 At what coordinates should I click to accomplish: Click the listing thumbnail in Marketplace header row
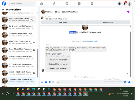42,18
